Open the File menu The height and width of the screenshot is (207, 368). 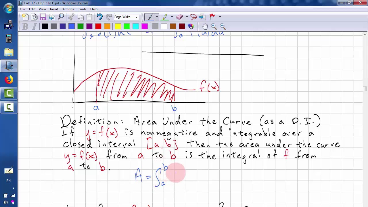[x=22, y=9]
